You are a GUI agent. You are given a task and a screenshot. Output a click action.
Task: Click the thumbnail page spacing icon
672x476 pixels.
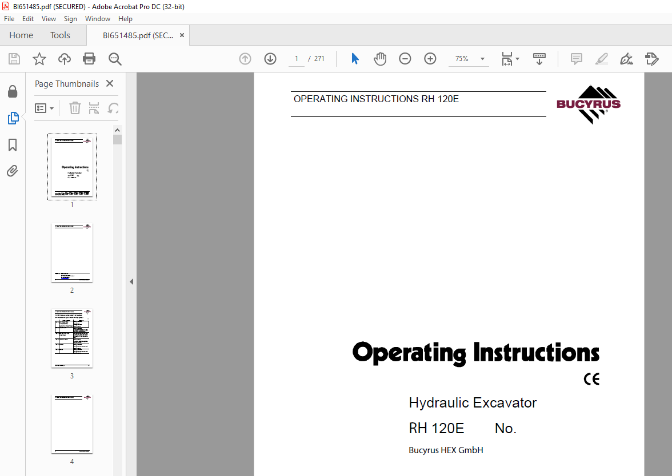[94, 108]
